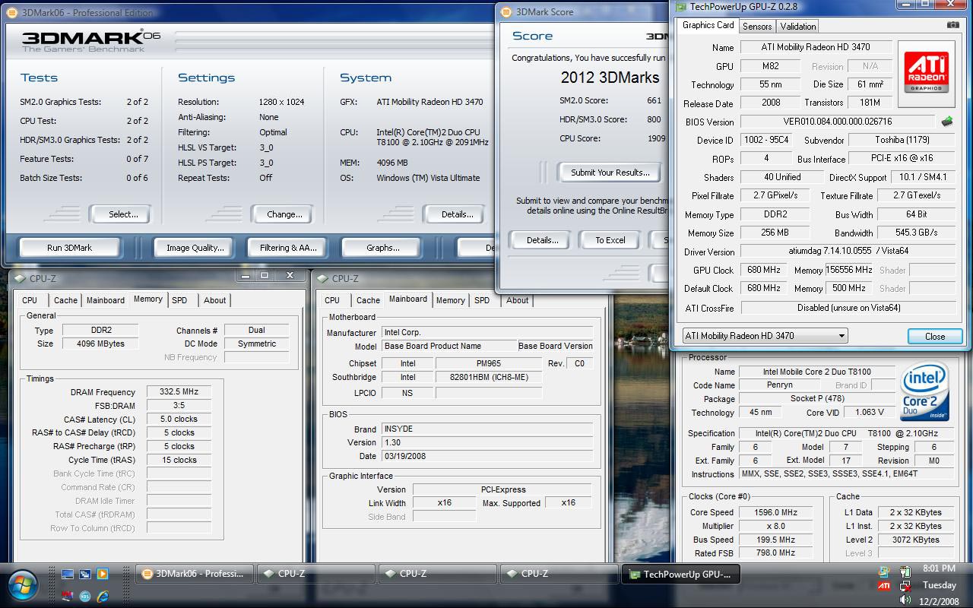The height and width of the screenshot is (608, 973).
Task: Click the DRAM Frequency 332.5 MHz value
Action: click(x=179, y=392)
